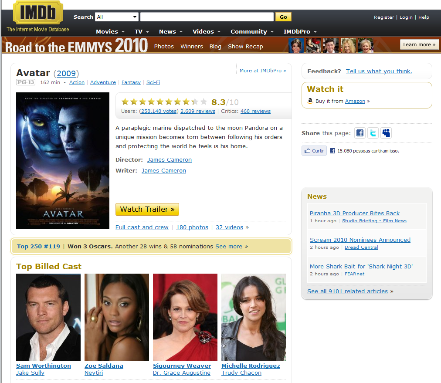This screenshot has height=383, width=441.
Task: Click the Avatar movie poster
Action: (63, 161)
